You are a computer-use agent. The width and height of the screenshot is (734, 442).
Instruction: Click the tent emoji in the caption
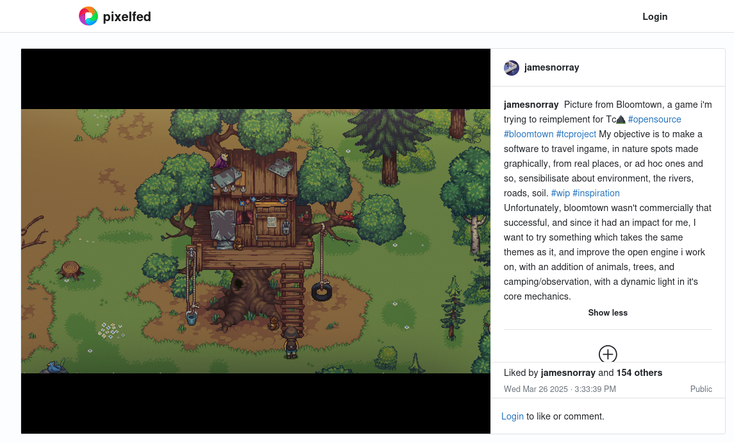tap(621, 119)
